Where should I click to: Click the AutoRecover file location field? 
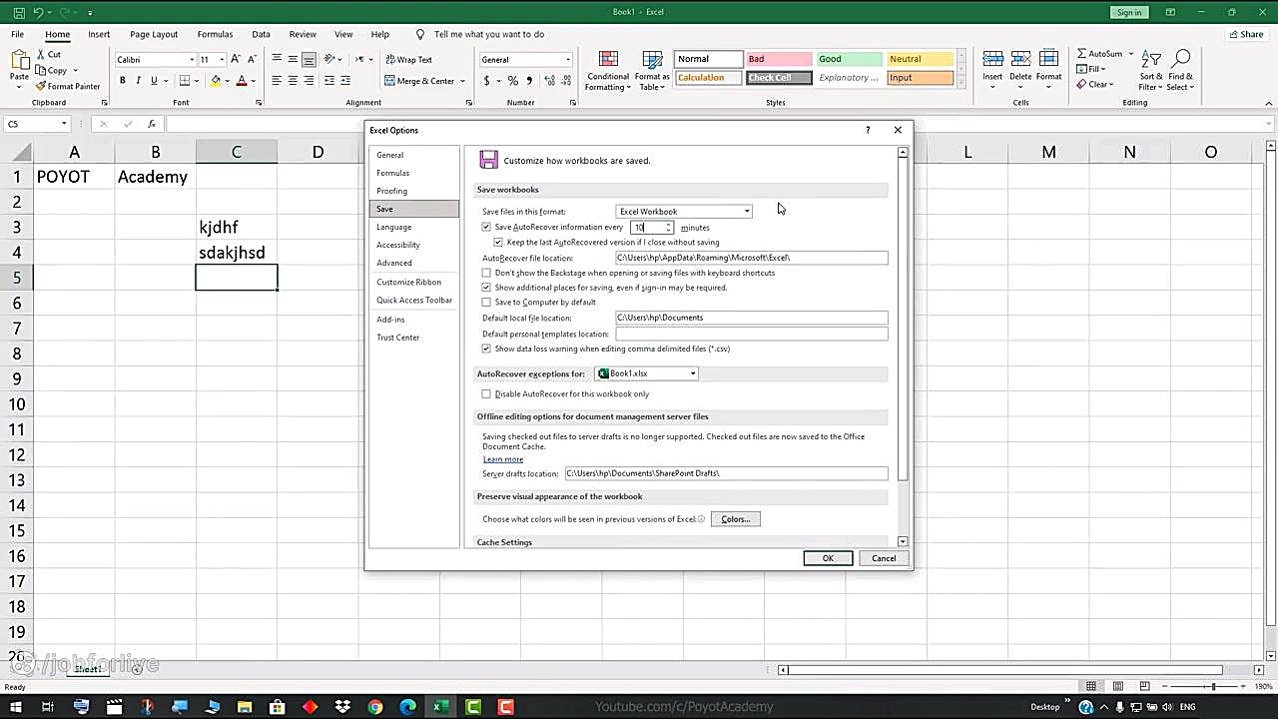(751, 258)
